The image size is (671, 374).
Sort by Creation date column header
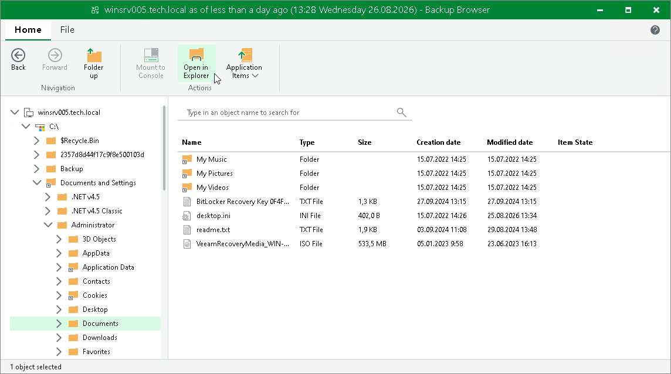(x=439, y=142)
